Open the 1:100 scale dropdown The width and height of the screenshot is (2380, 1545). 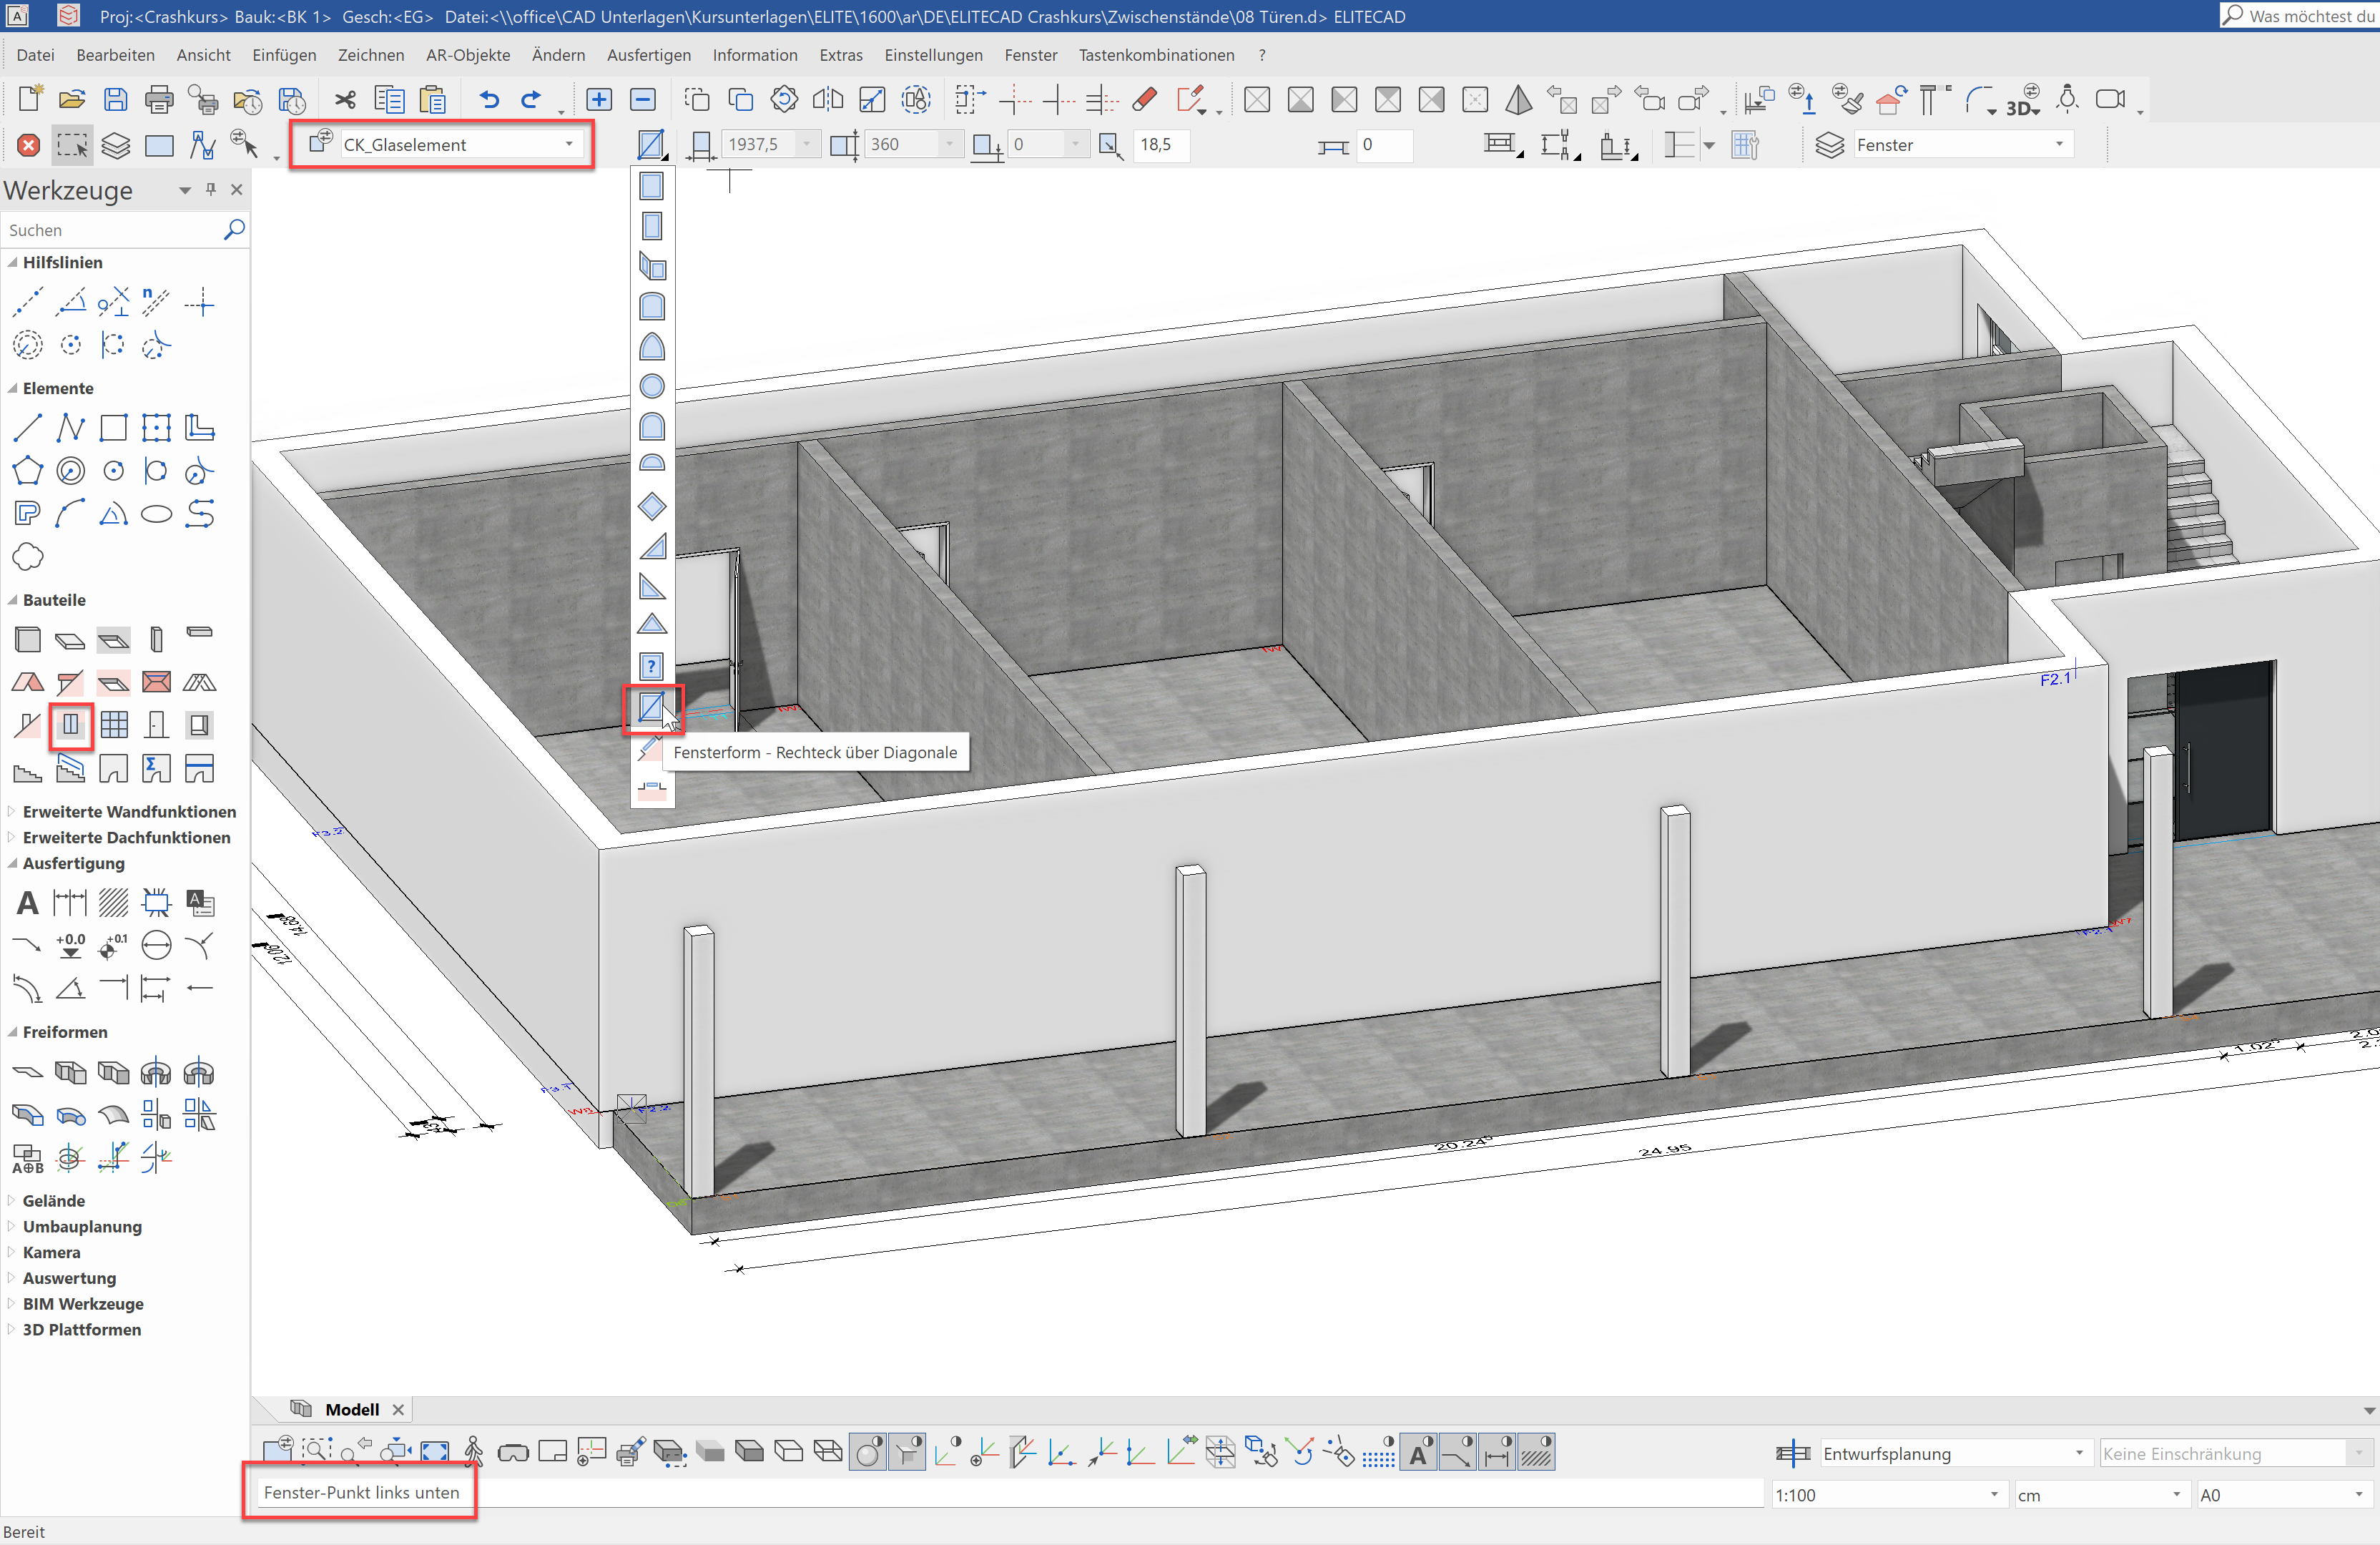click(x=1994, y=1495)
